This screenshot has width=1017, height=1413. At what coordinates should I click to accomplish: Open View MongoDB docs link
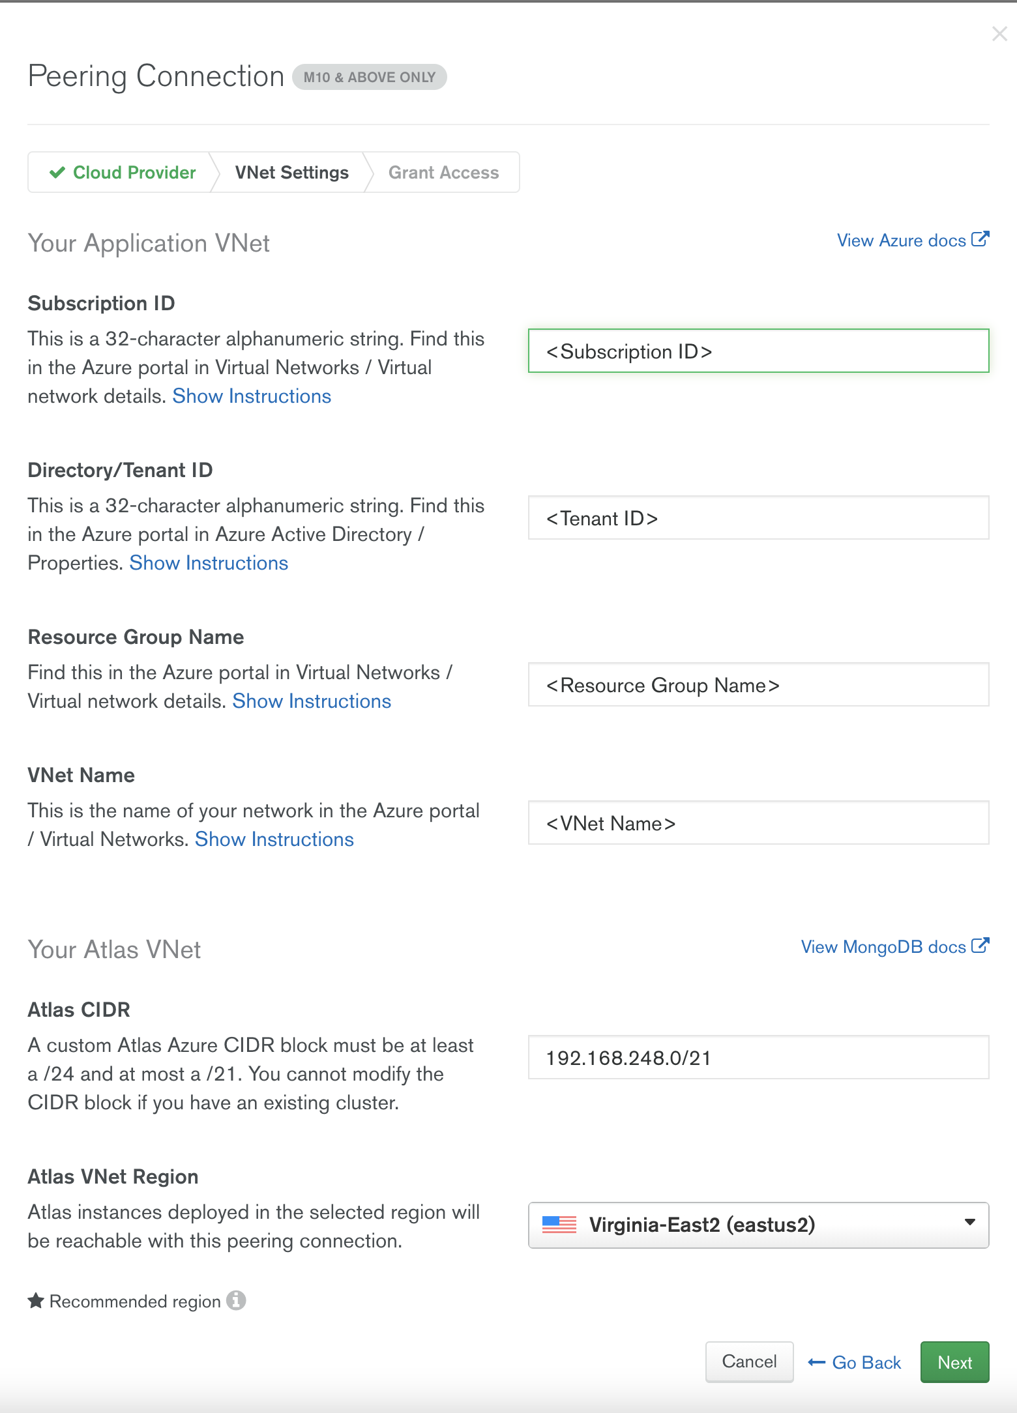894,946
